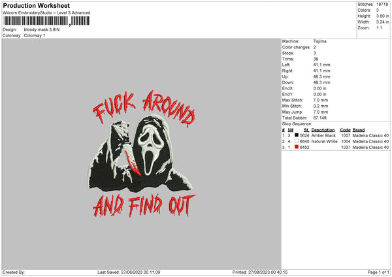This screenshot has height=277, width=392.
Task: Click the Stitches value 18718
Action: coord(382,5)
